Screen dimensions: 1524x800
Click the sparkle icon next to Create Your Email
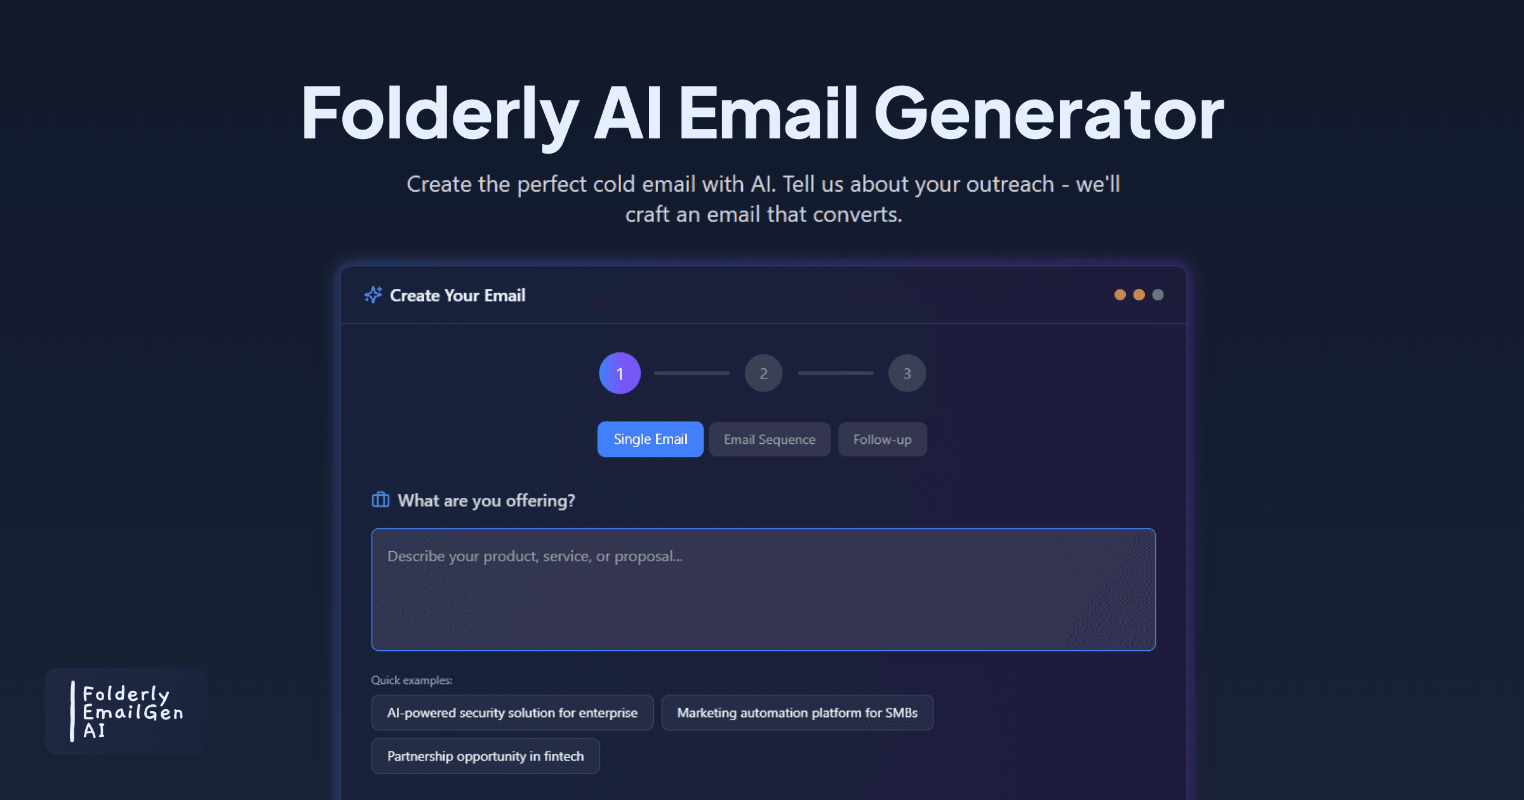tap(372, 295)
